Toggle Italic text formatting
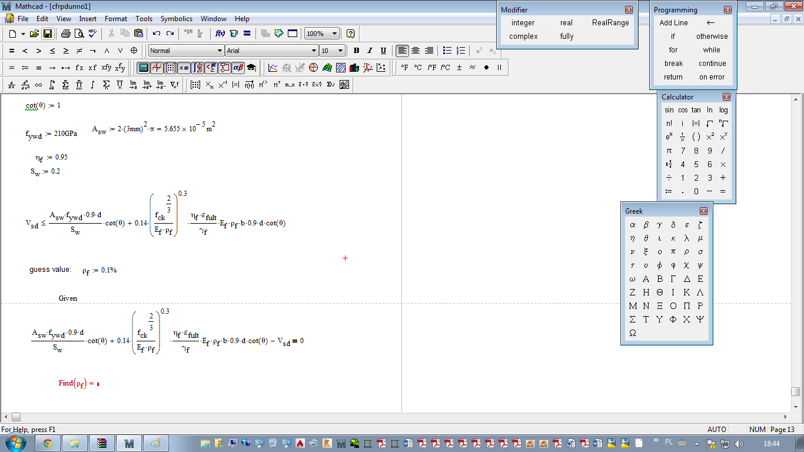The image size is (804, 452). point(370,51)
